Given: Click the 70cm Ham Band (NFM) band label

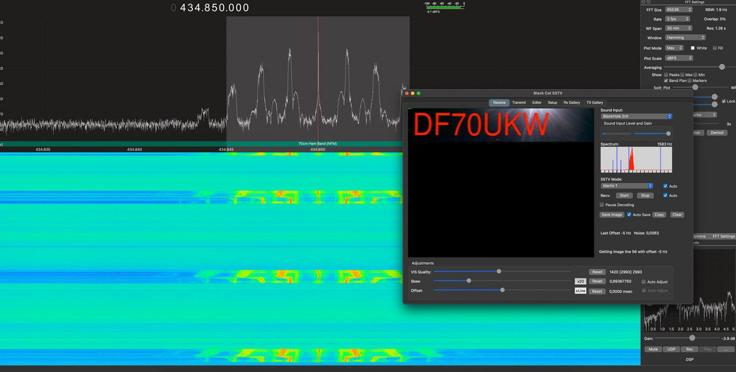Looking at the screenshot, I should tap(317, 144).
